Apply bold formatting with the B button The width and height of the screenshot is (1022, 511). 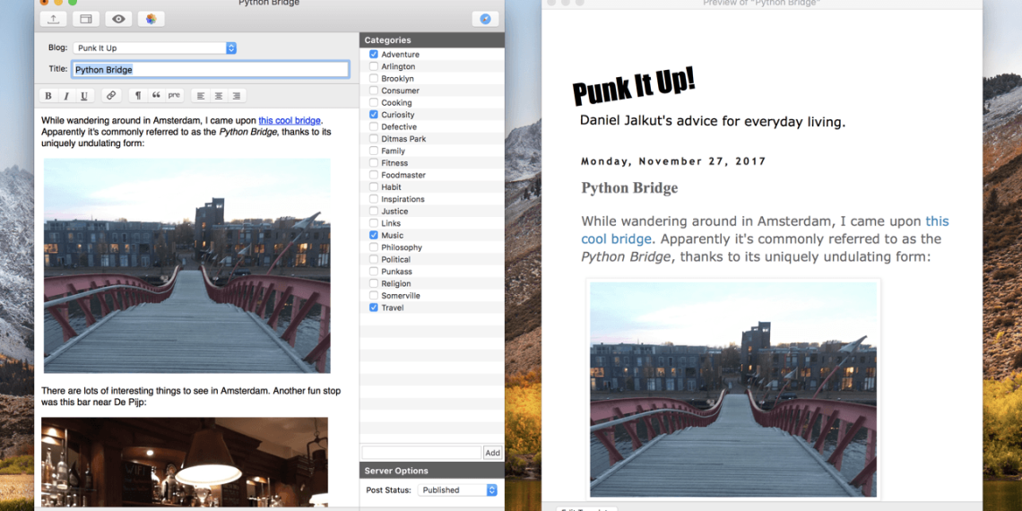tap(48, 96)
